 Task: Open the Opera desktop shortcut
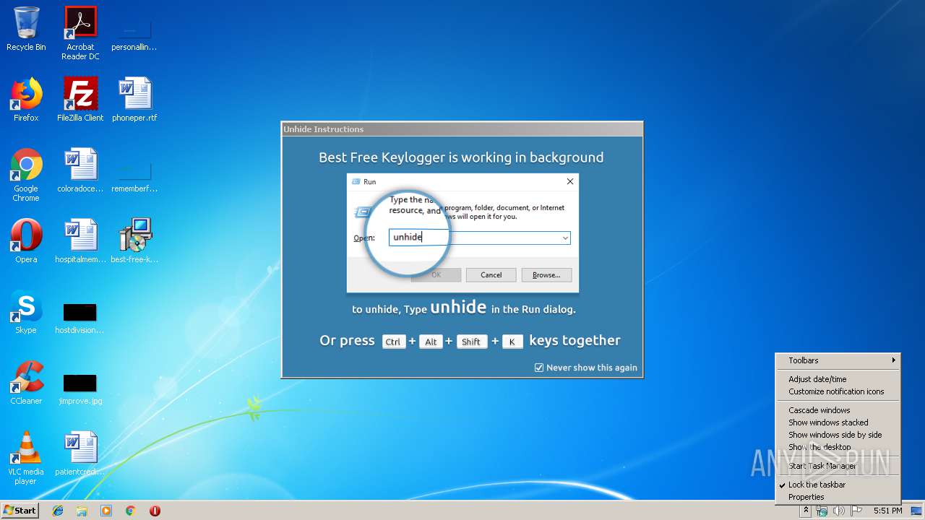click(x=26, y=241)
